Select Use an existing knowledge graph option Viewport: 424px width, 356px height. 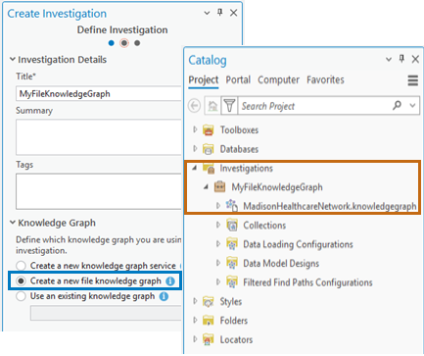coord(21,296)
